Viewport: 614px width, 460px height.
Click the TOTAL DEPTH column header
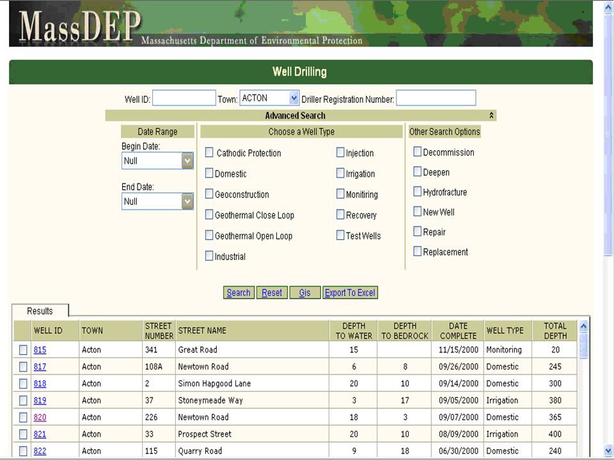pyautogui.click(x=555, y=330)
